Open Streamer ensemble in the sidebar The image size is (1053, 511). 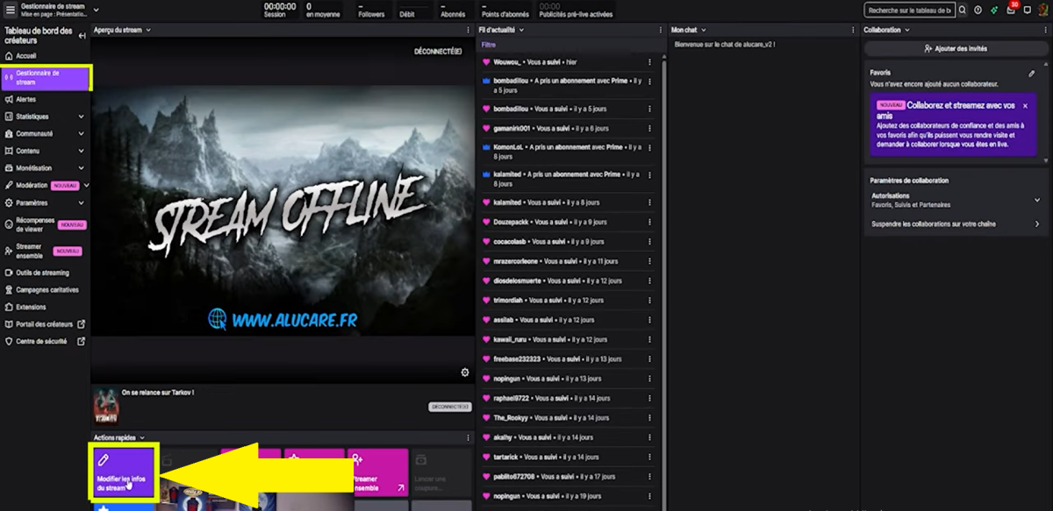click(x=44, y=252)
